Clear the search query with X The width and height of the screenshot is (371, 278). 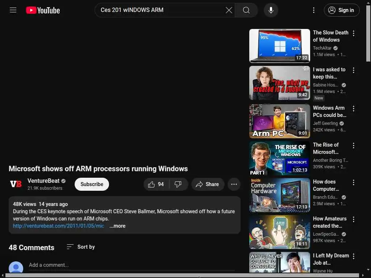(x=229, y=10)
